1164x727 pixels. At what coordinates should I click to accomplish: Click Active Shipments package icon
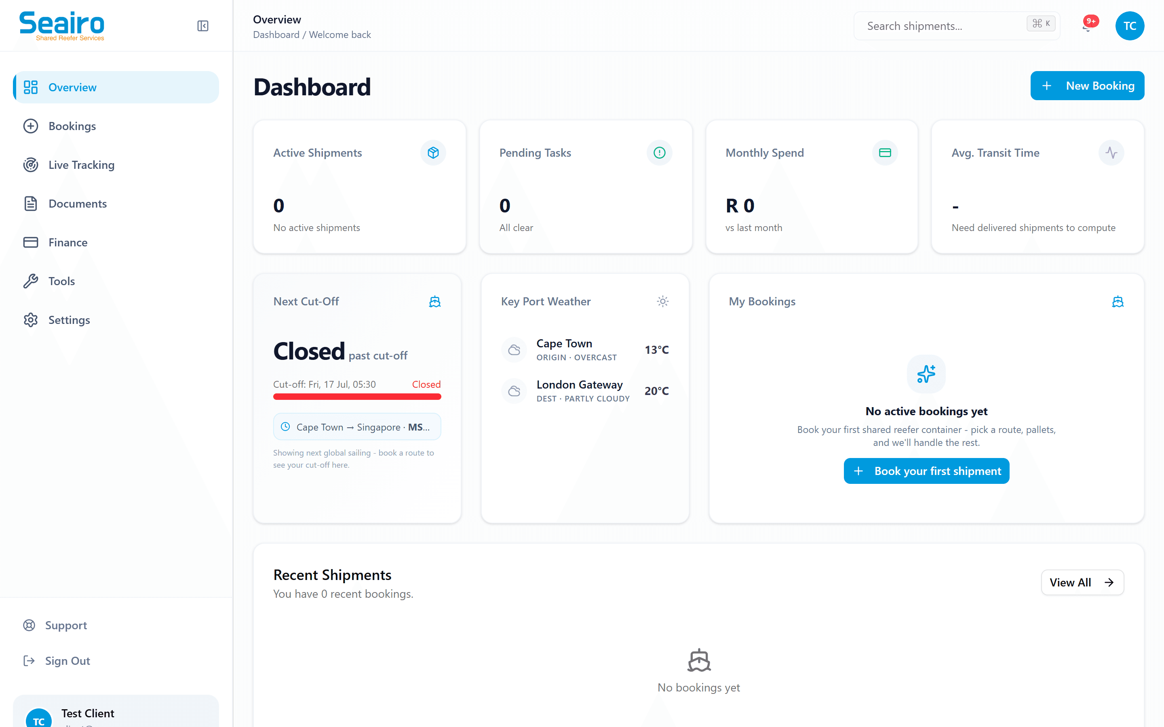(x=433, y=152)
